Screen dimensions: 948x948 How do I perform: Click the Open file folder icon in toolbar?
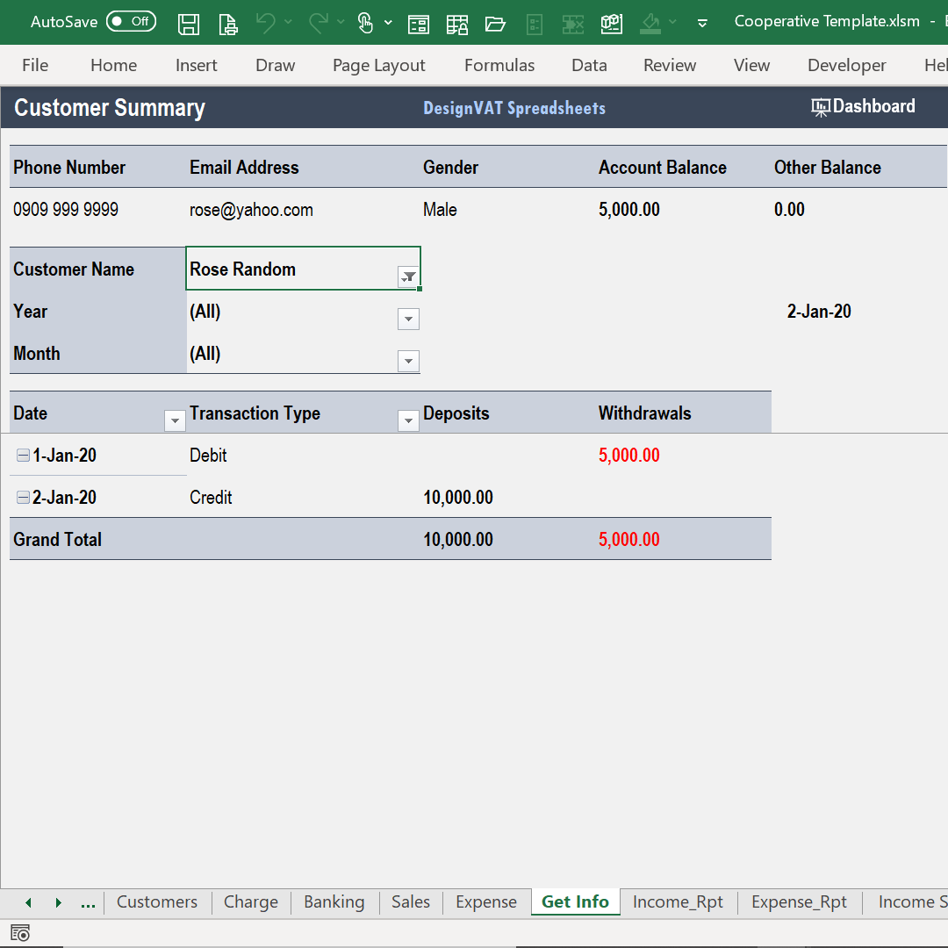[496, 24]
